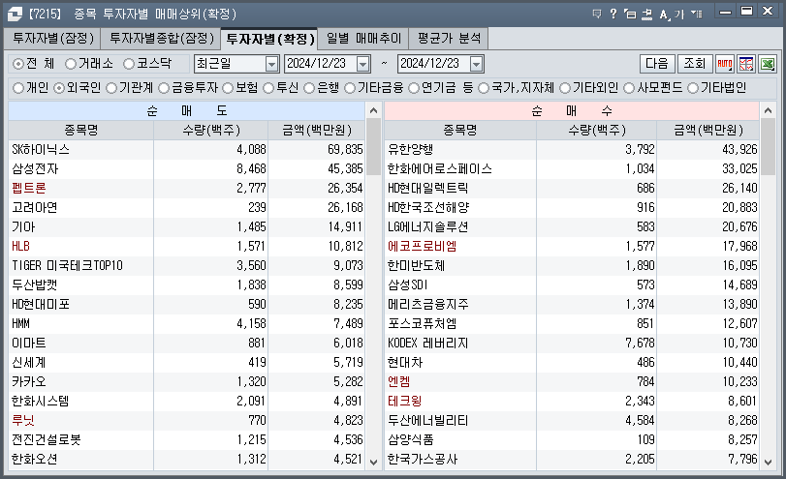The width and height of the screenshot is (786, 479).
Task: Select 보험 investor radio button
Action: tap(228, 88)
